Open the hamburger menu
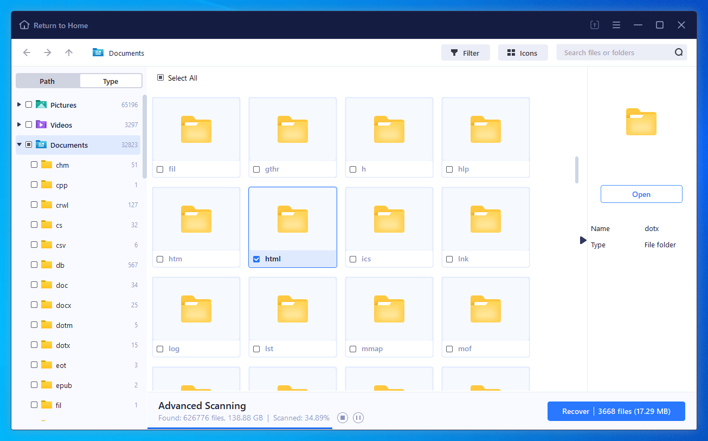The height and width of the screenshot is (441, 708). coord(616,25)
